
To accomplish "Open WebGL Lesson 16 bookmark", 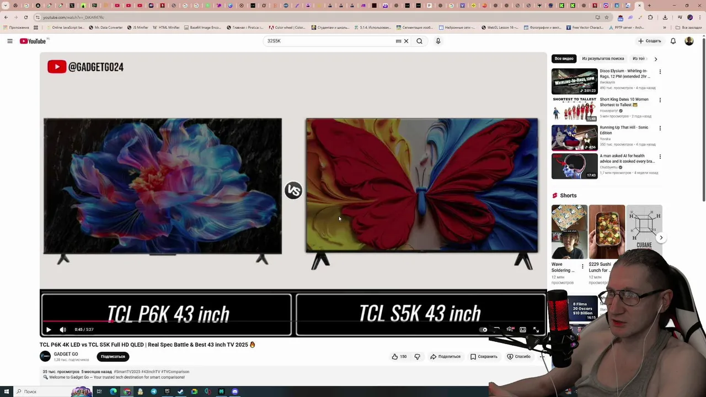I will (x=500, y=27).
